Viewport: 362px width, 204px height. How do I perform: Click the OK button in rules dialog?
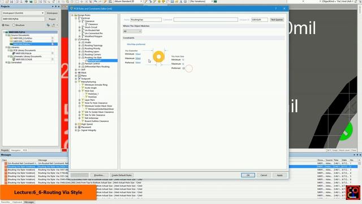coord(248,175)
